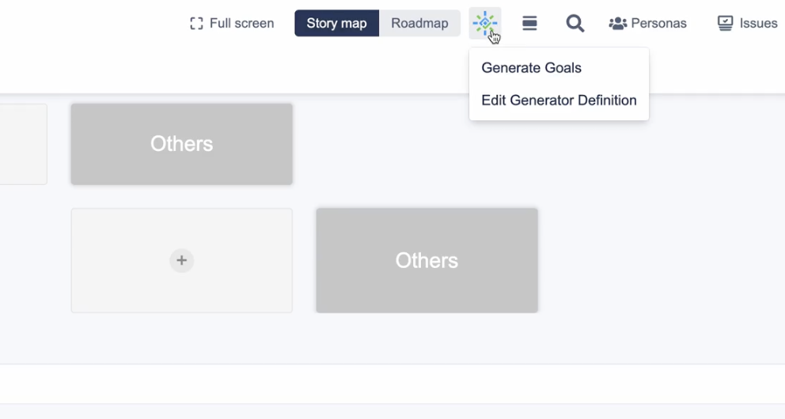Open the Personas panel label
This screenshot has height=419, width=785.
tap(658, 24)
